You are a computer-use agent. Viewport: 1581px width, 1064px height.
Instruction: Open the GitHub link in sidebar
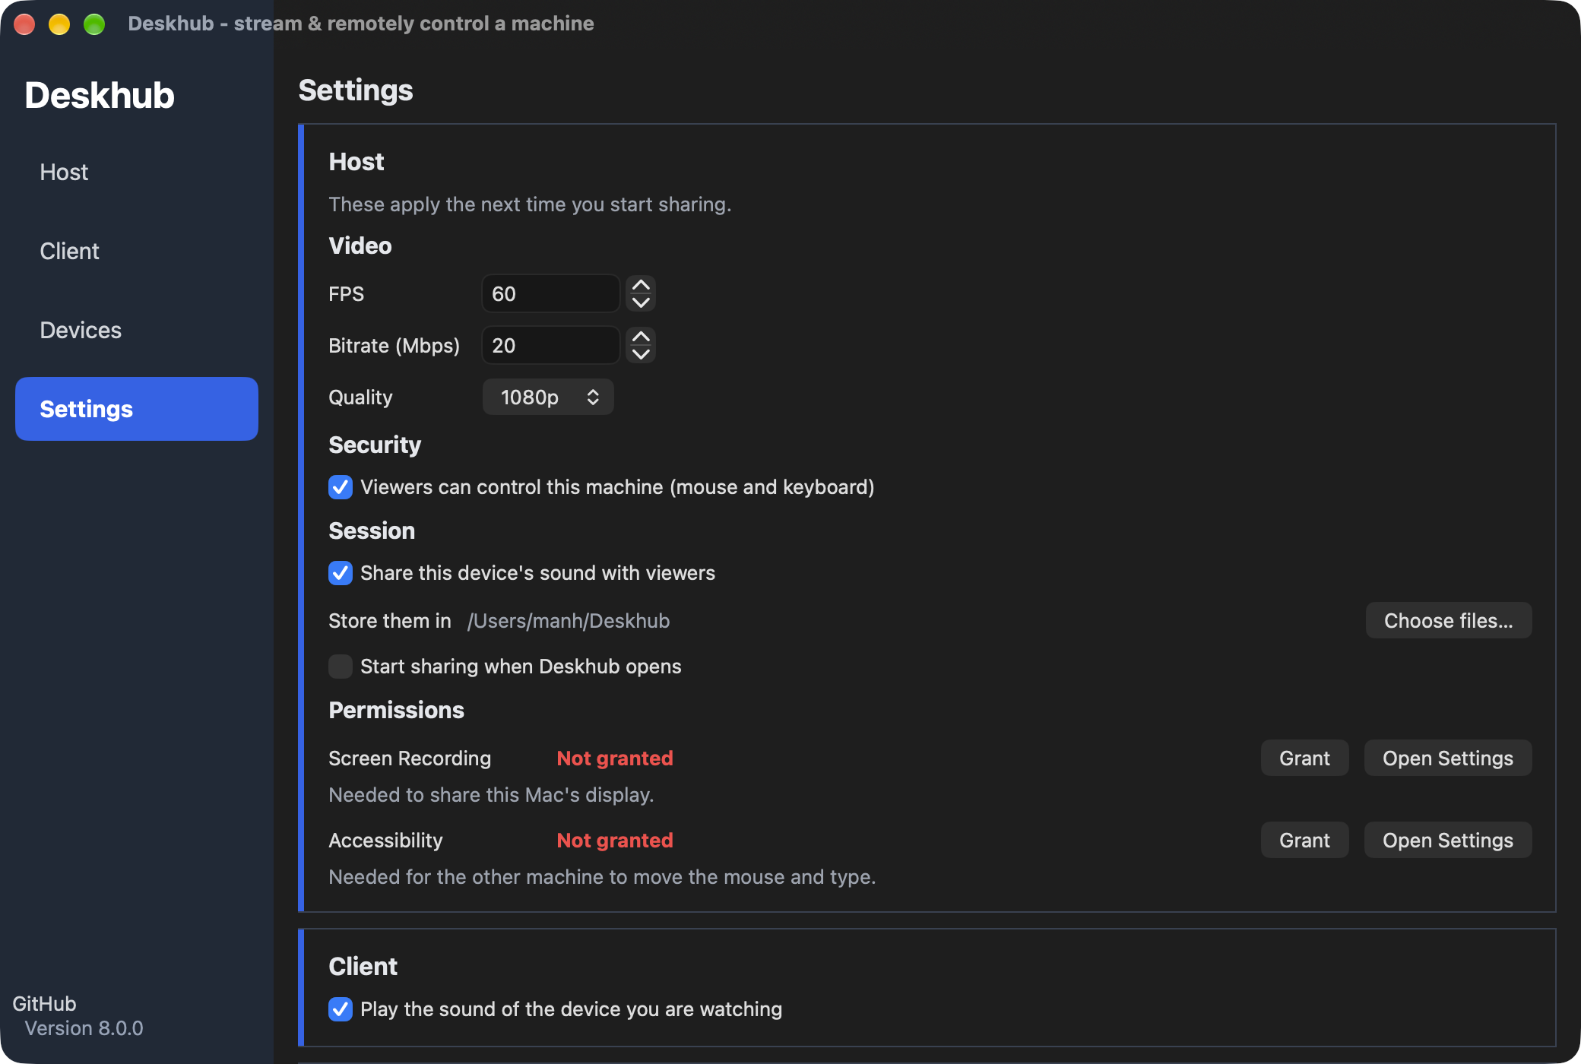tap(45, 1004)
